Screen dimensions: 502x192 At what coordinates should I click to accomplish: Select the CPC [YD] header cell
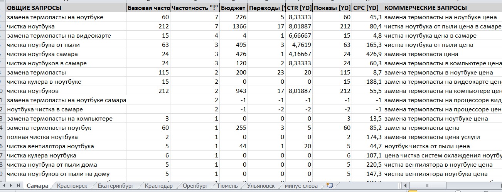click(x=367, y=8)
